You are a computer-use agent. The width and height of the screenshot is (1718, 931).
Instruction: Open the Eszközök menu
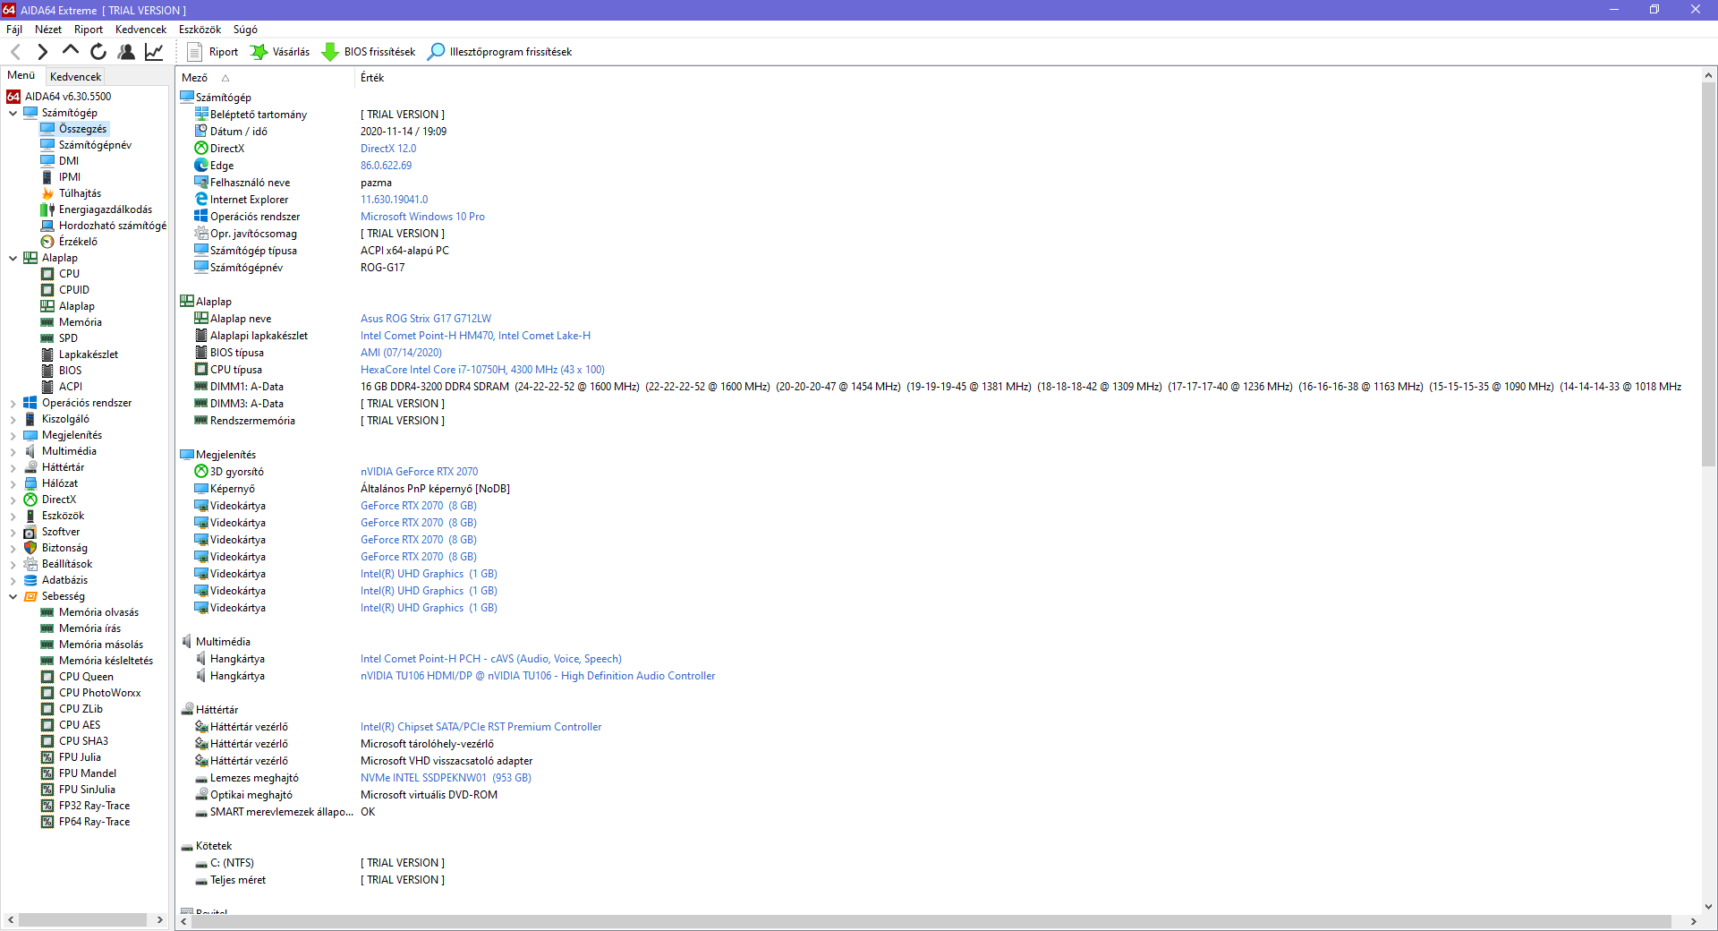[x=200, y=30]
